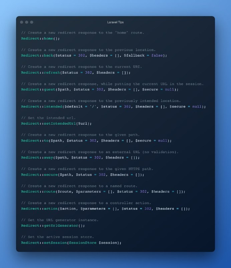Click the "Set the intended url" comment
Screen dimensions: 231x268
(x=48, y=118)
